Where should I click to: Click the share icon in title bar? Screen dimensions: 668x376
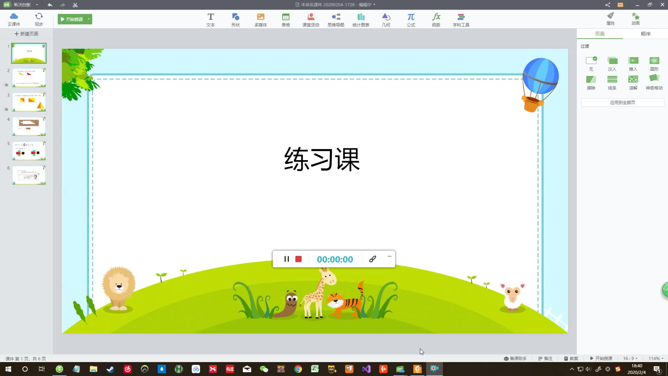607,5
